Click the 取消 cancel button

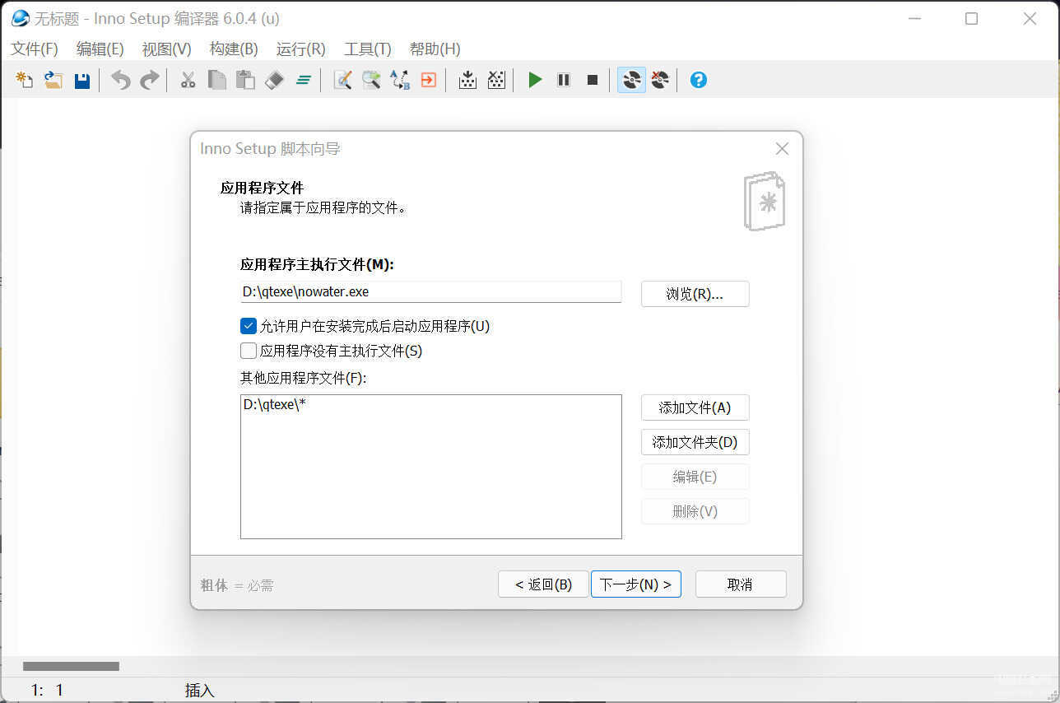click(741, 584)
